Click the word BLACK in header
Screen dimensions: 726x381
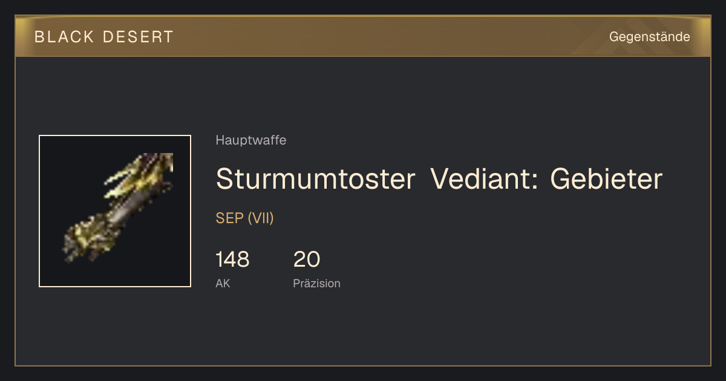[64, 37]
